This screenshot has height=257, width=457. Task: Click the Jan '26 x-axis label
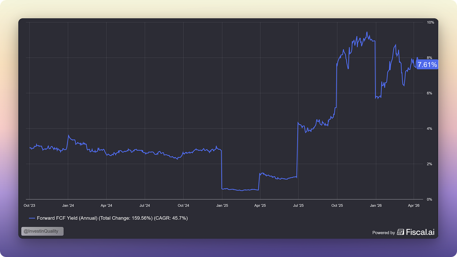tap(375, 206)
